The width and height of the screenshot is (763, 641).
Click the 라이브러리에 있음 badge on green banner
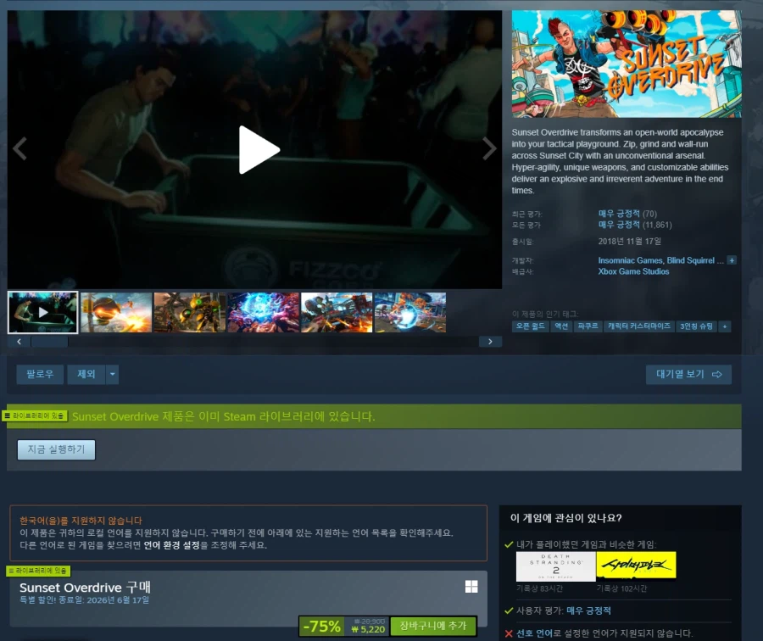point(35,415)
